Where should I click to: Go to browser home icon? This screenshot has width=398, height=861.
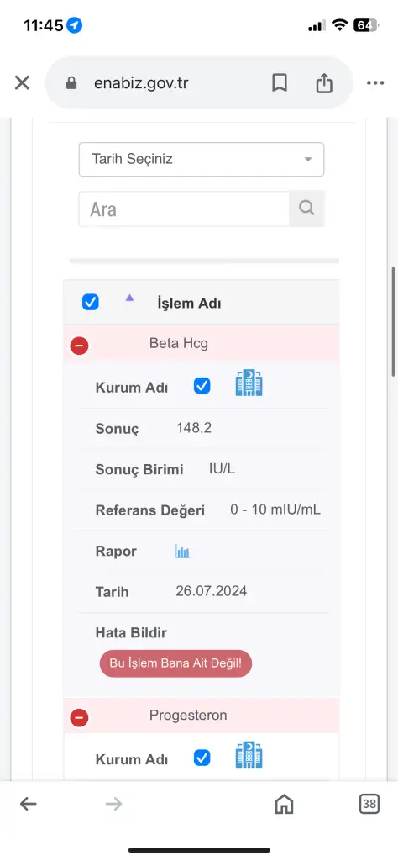[284, 805]
